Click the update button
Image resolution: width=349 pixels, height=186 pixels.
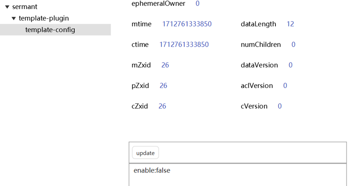coord(145,153)
